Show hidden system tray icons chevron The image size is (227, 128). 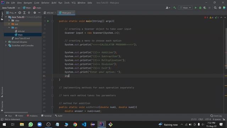182,124
